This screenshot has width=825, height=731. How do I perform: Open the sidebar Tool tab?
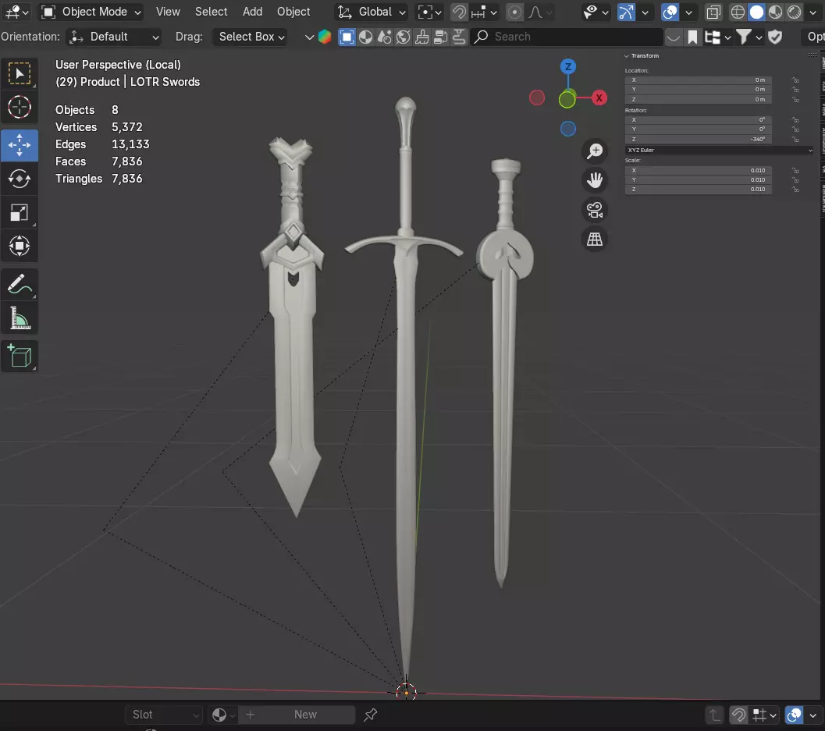tap(822, 86)
